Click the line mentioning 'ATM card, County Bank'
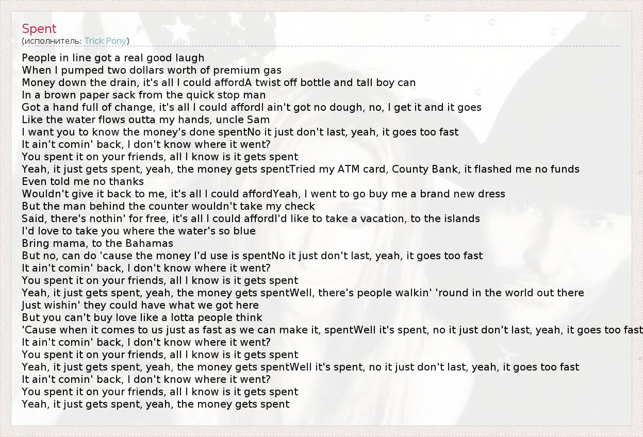The height and width of the screenshot is (437, 643). 301,169
